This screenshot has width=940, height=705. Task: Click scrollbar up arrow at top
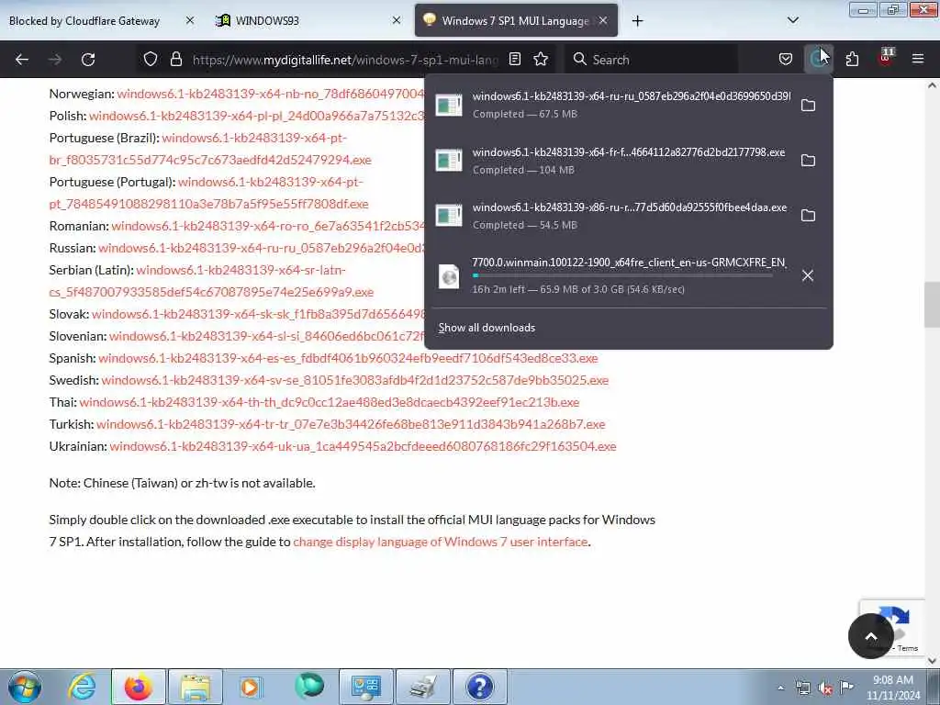[x=932, y=85]
